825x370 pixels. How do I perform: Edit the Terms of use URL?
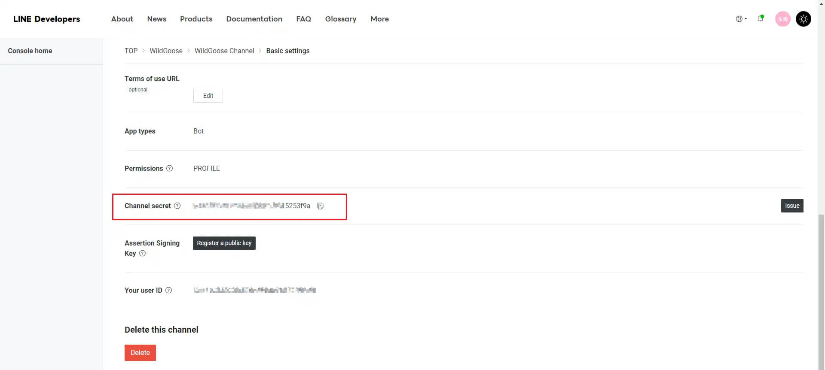click(208, 96)
